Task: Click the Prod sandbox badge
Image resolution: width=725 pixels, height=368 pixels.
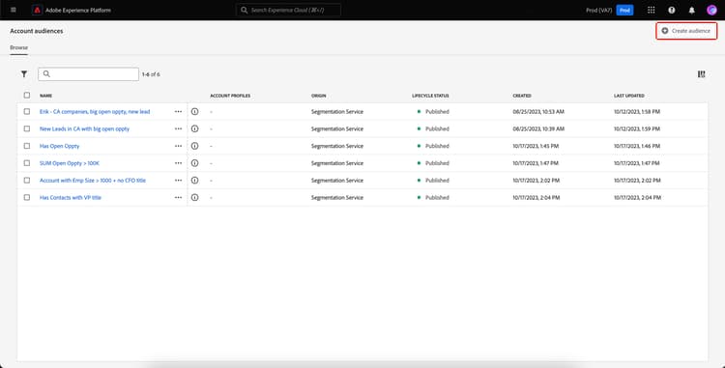Action: tap(624, 11)
